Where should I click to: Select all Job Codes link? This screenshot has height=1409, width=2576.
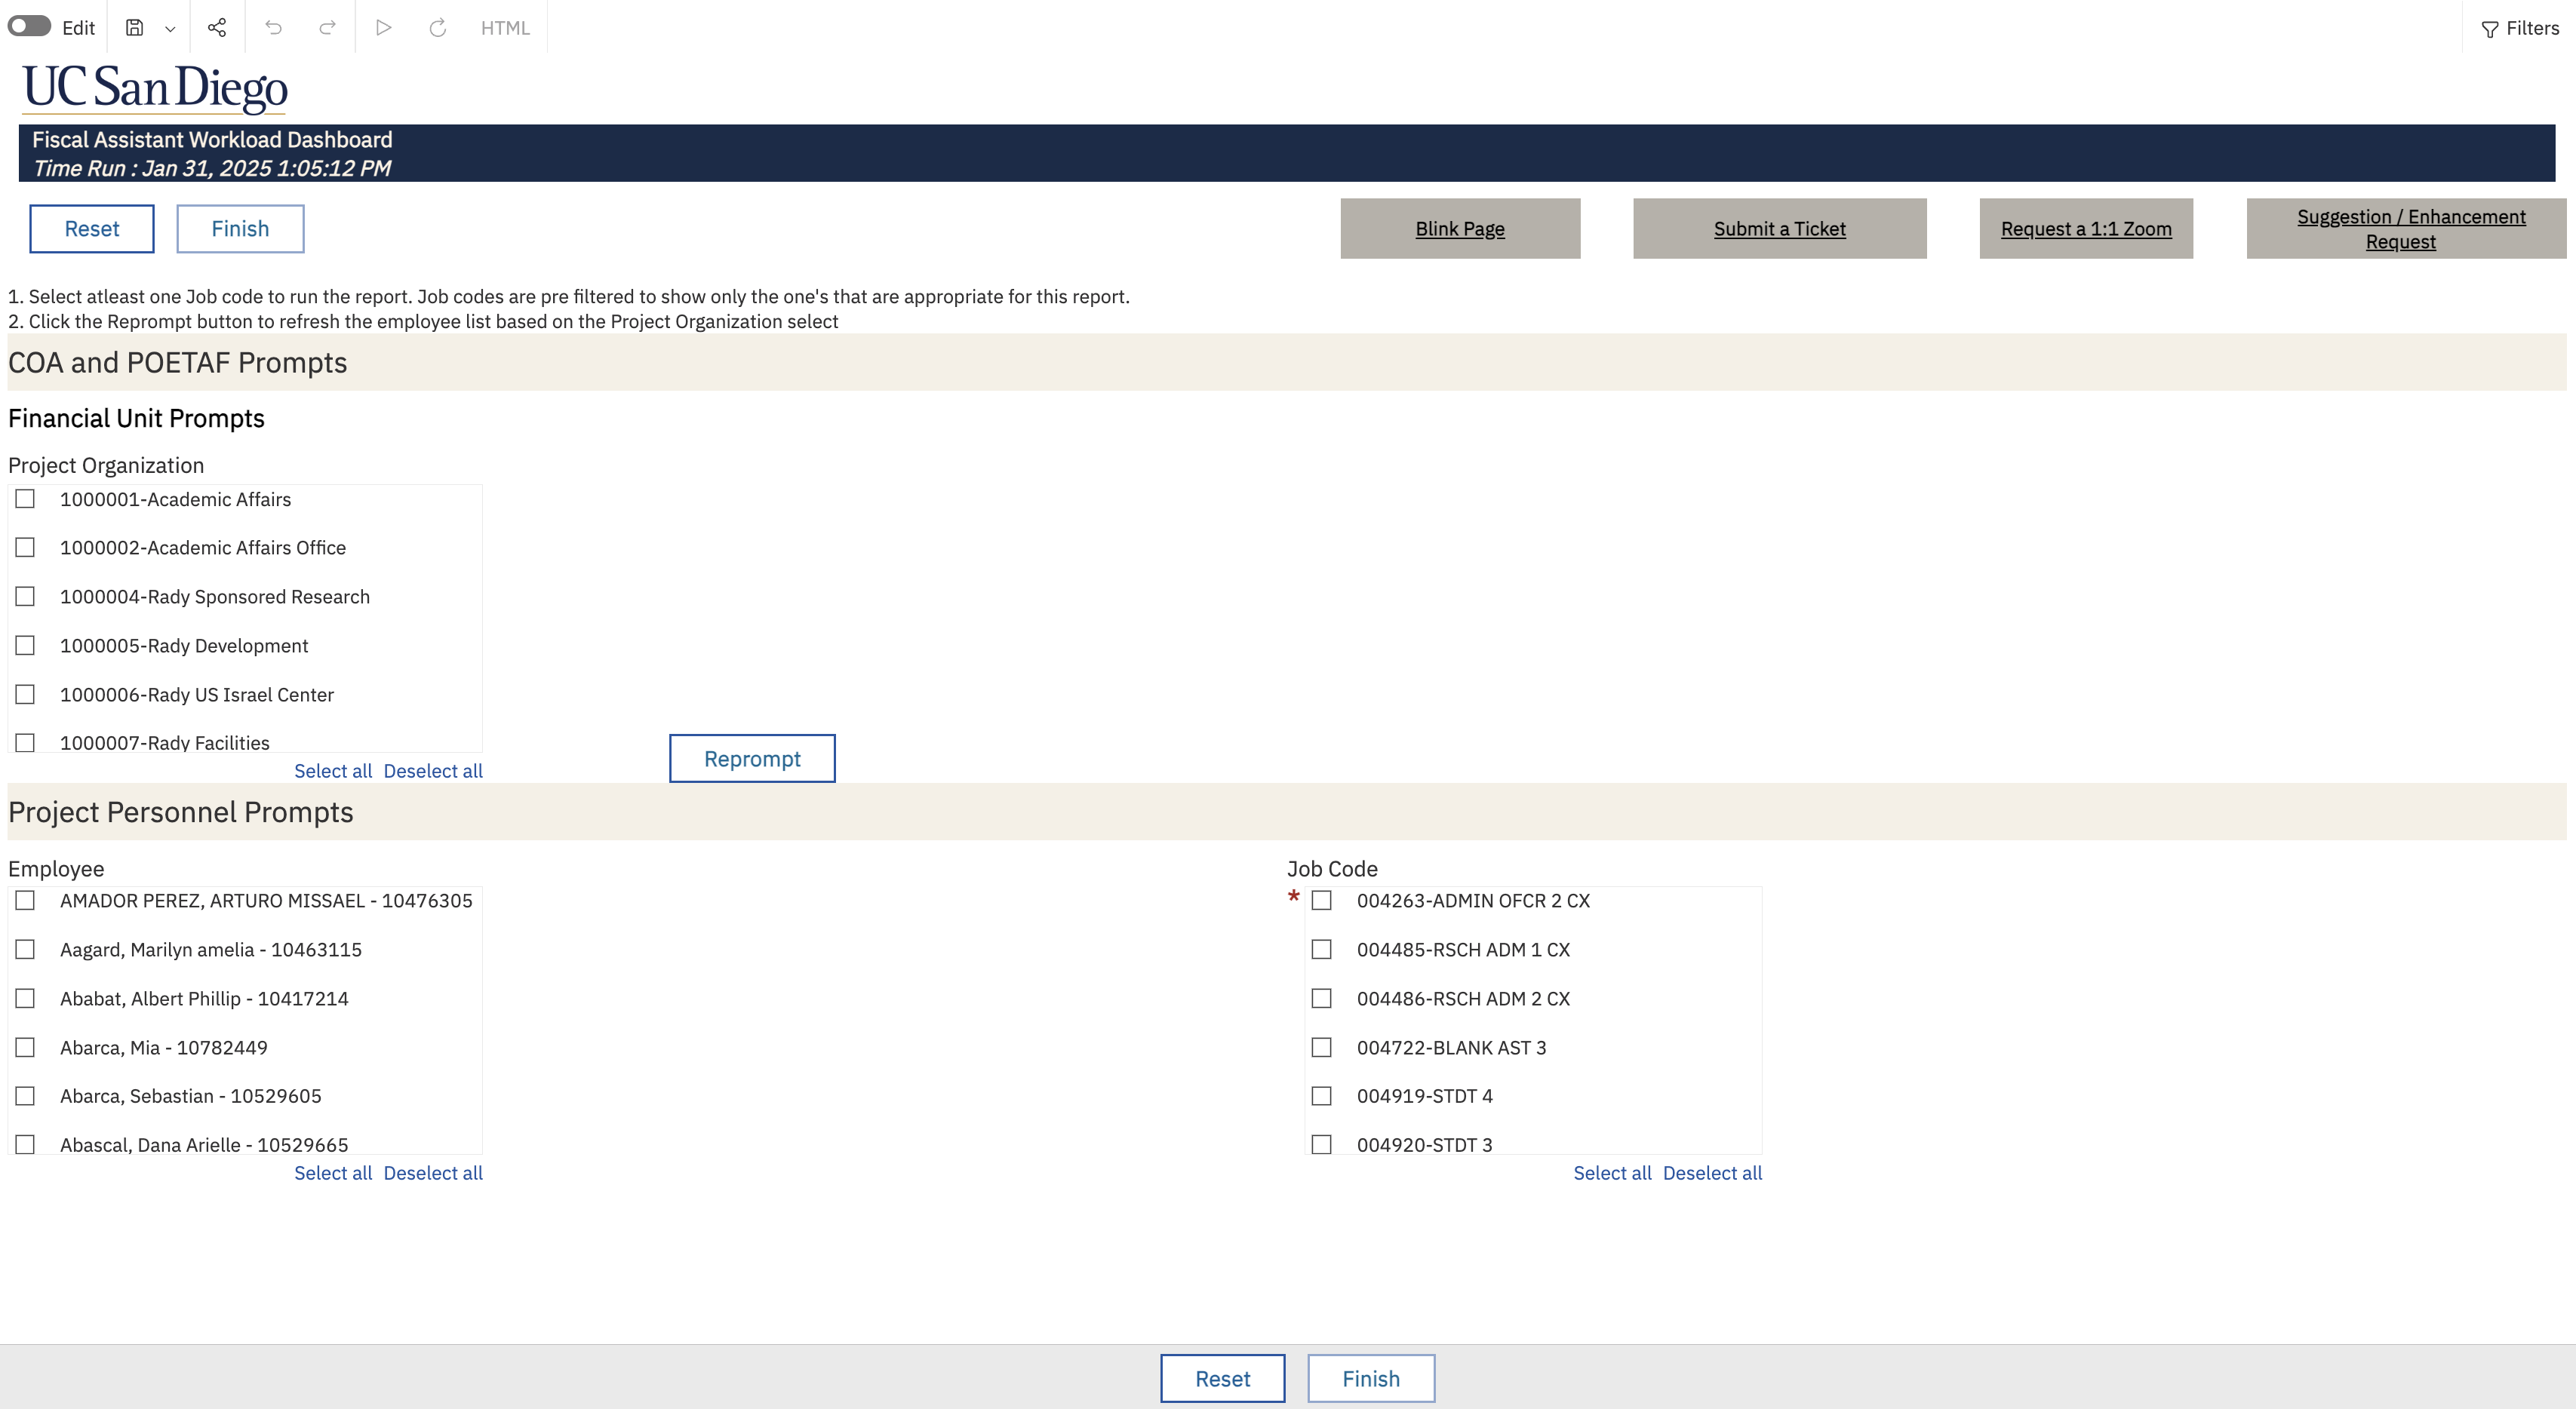pyautogui.click(x=1612, y=1173)
